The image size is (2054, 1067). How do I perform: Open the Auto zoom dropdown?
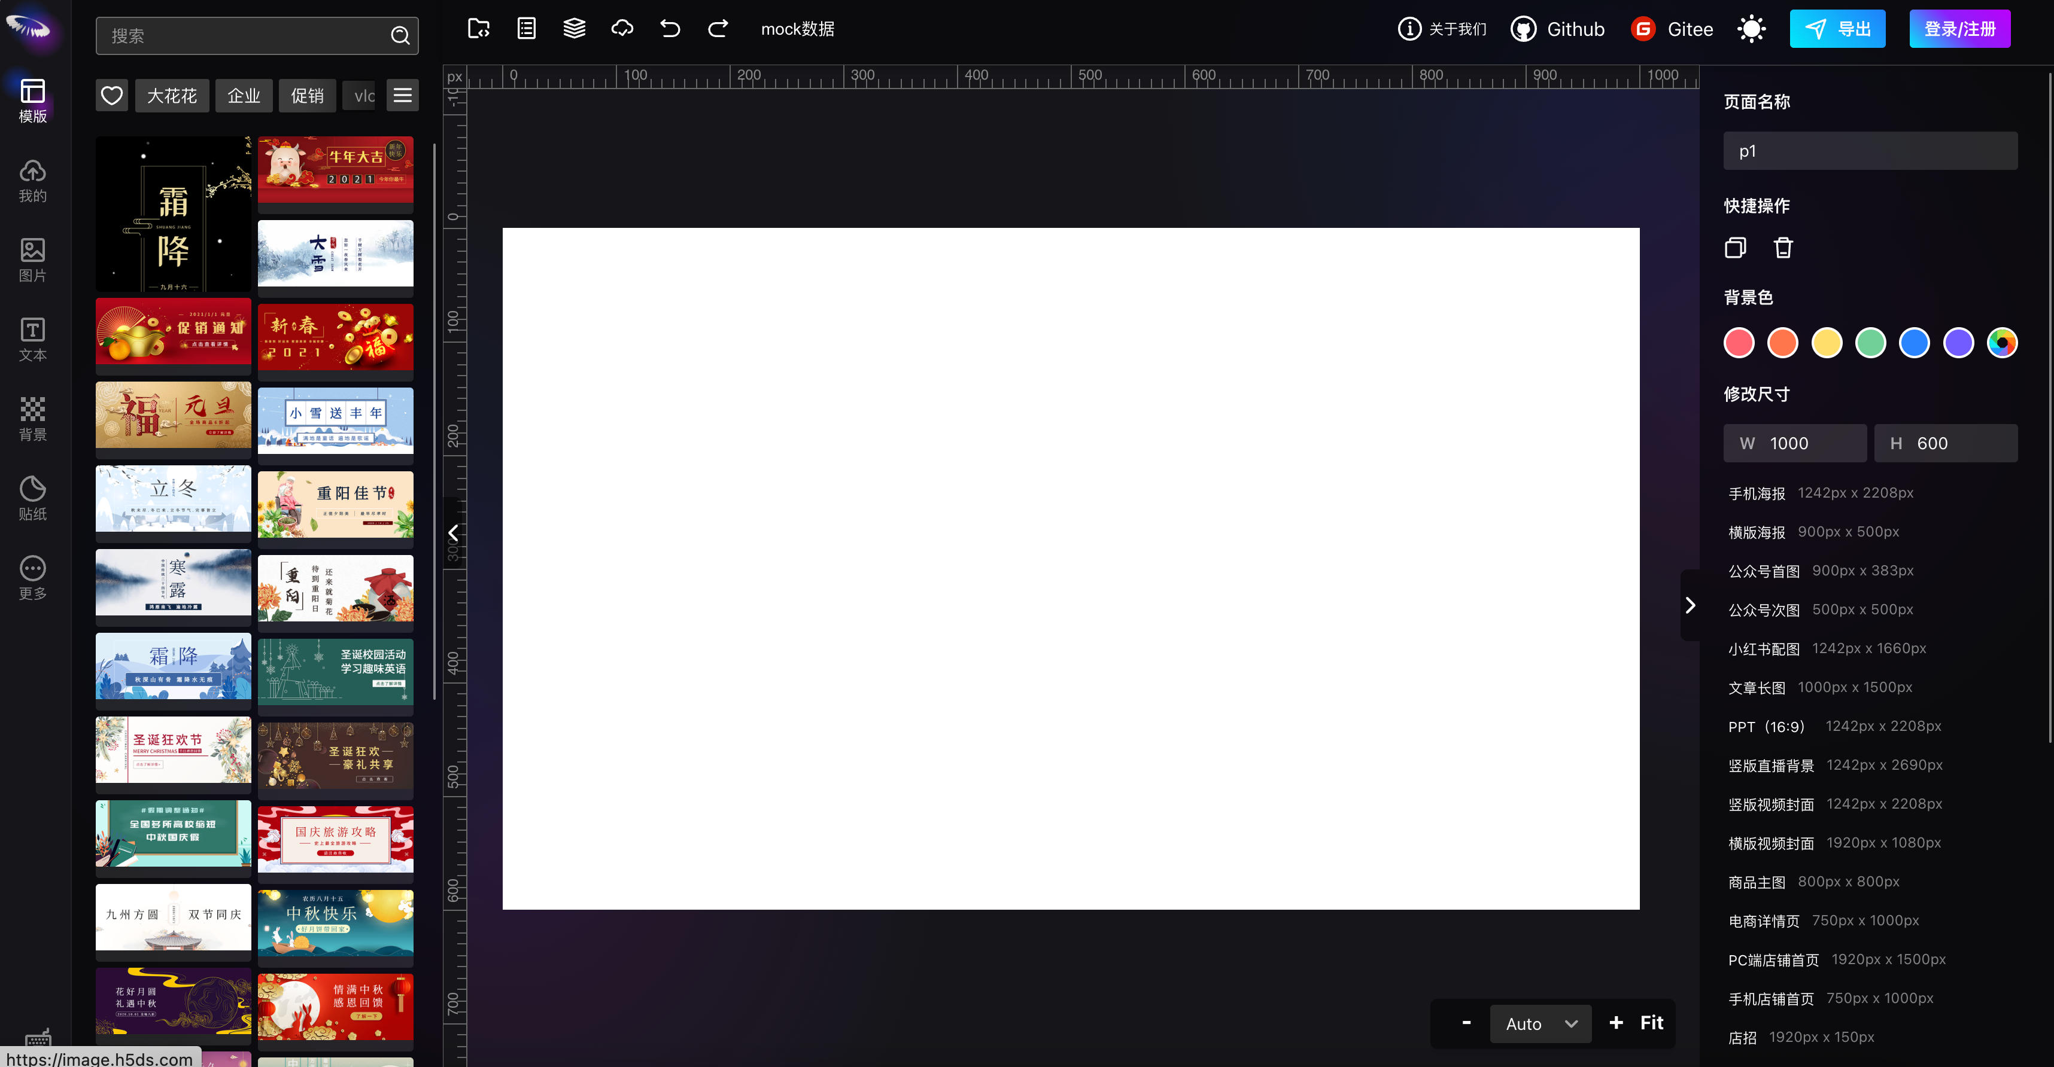(x=1540, y=1023)
